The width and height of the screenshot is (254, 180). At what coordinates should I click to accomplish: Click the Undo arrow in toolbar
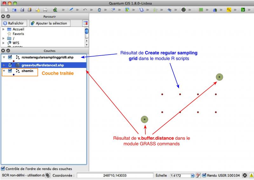(x=85, y=10)
